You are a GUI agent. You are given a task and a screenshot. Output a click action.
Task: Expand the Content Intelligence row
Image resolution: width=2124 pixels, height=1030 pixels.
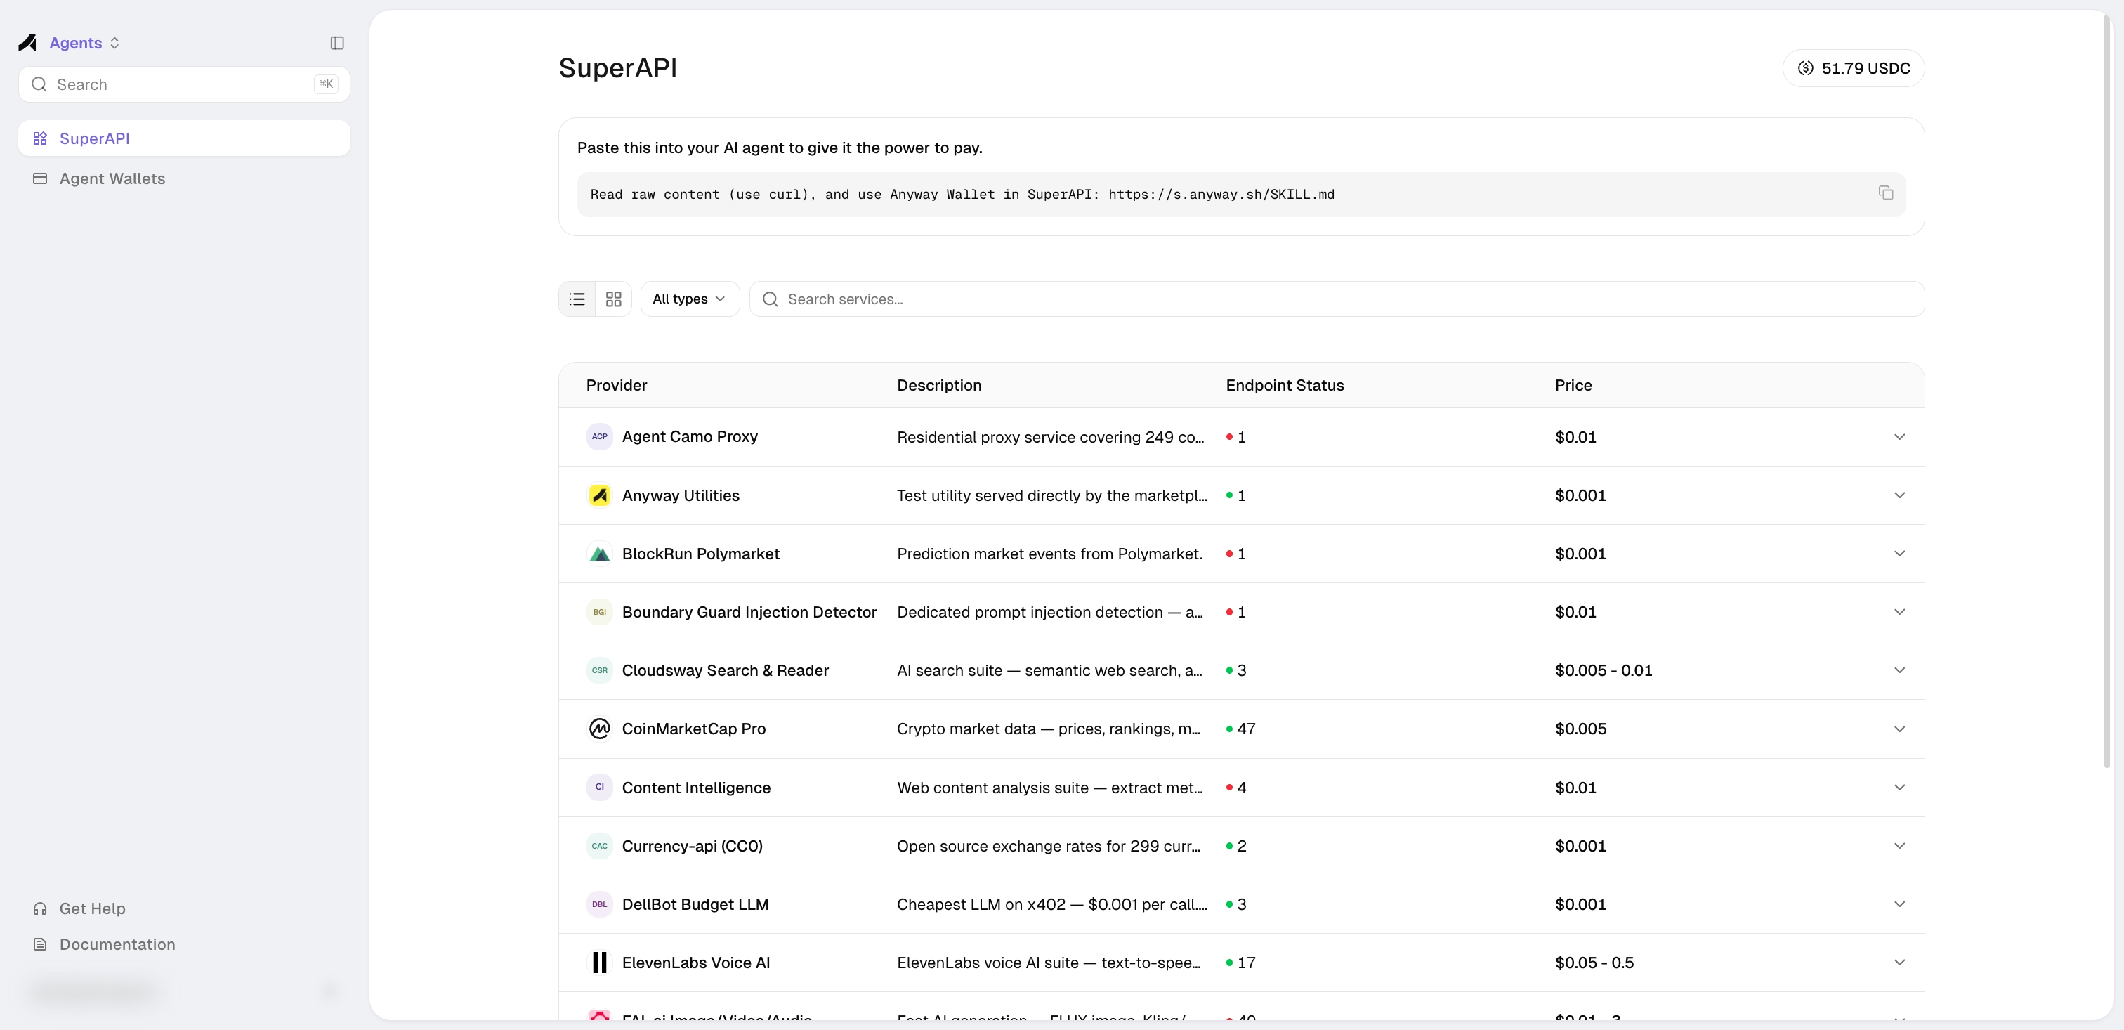(x=1899, y=788)
